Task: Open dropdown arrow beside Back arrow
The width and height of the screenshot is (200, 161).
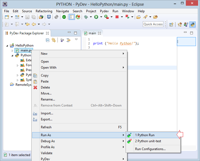Action: click(x=39, y=24)
